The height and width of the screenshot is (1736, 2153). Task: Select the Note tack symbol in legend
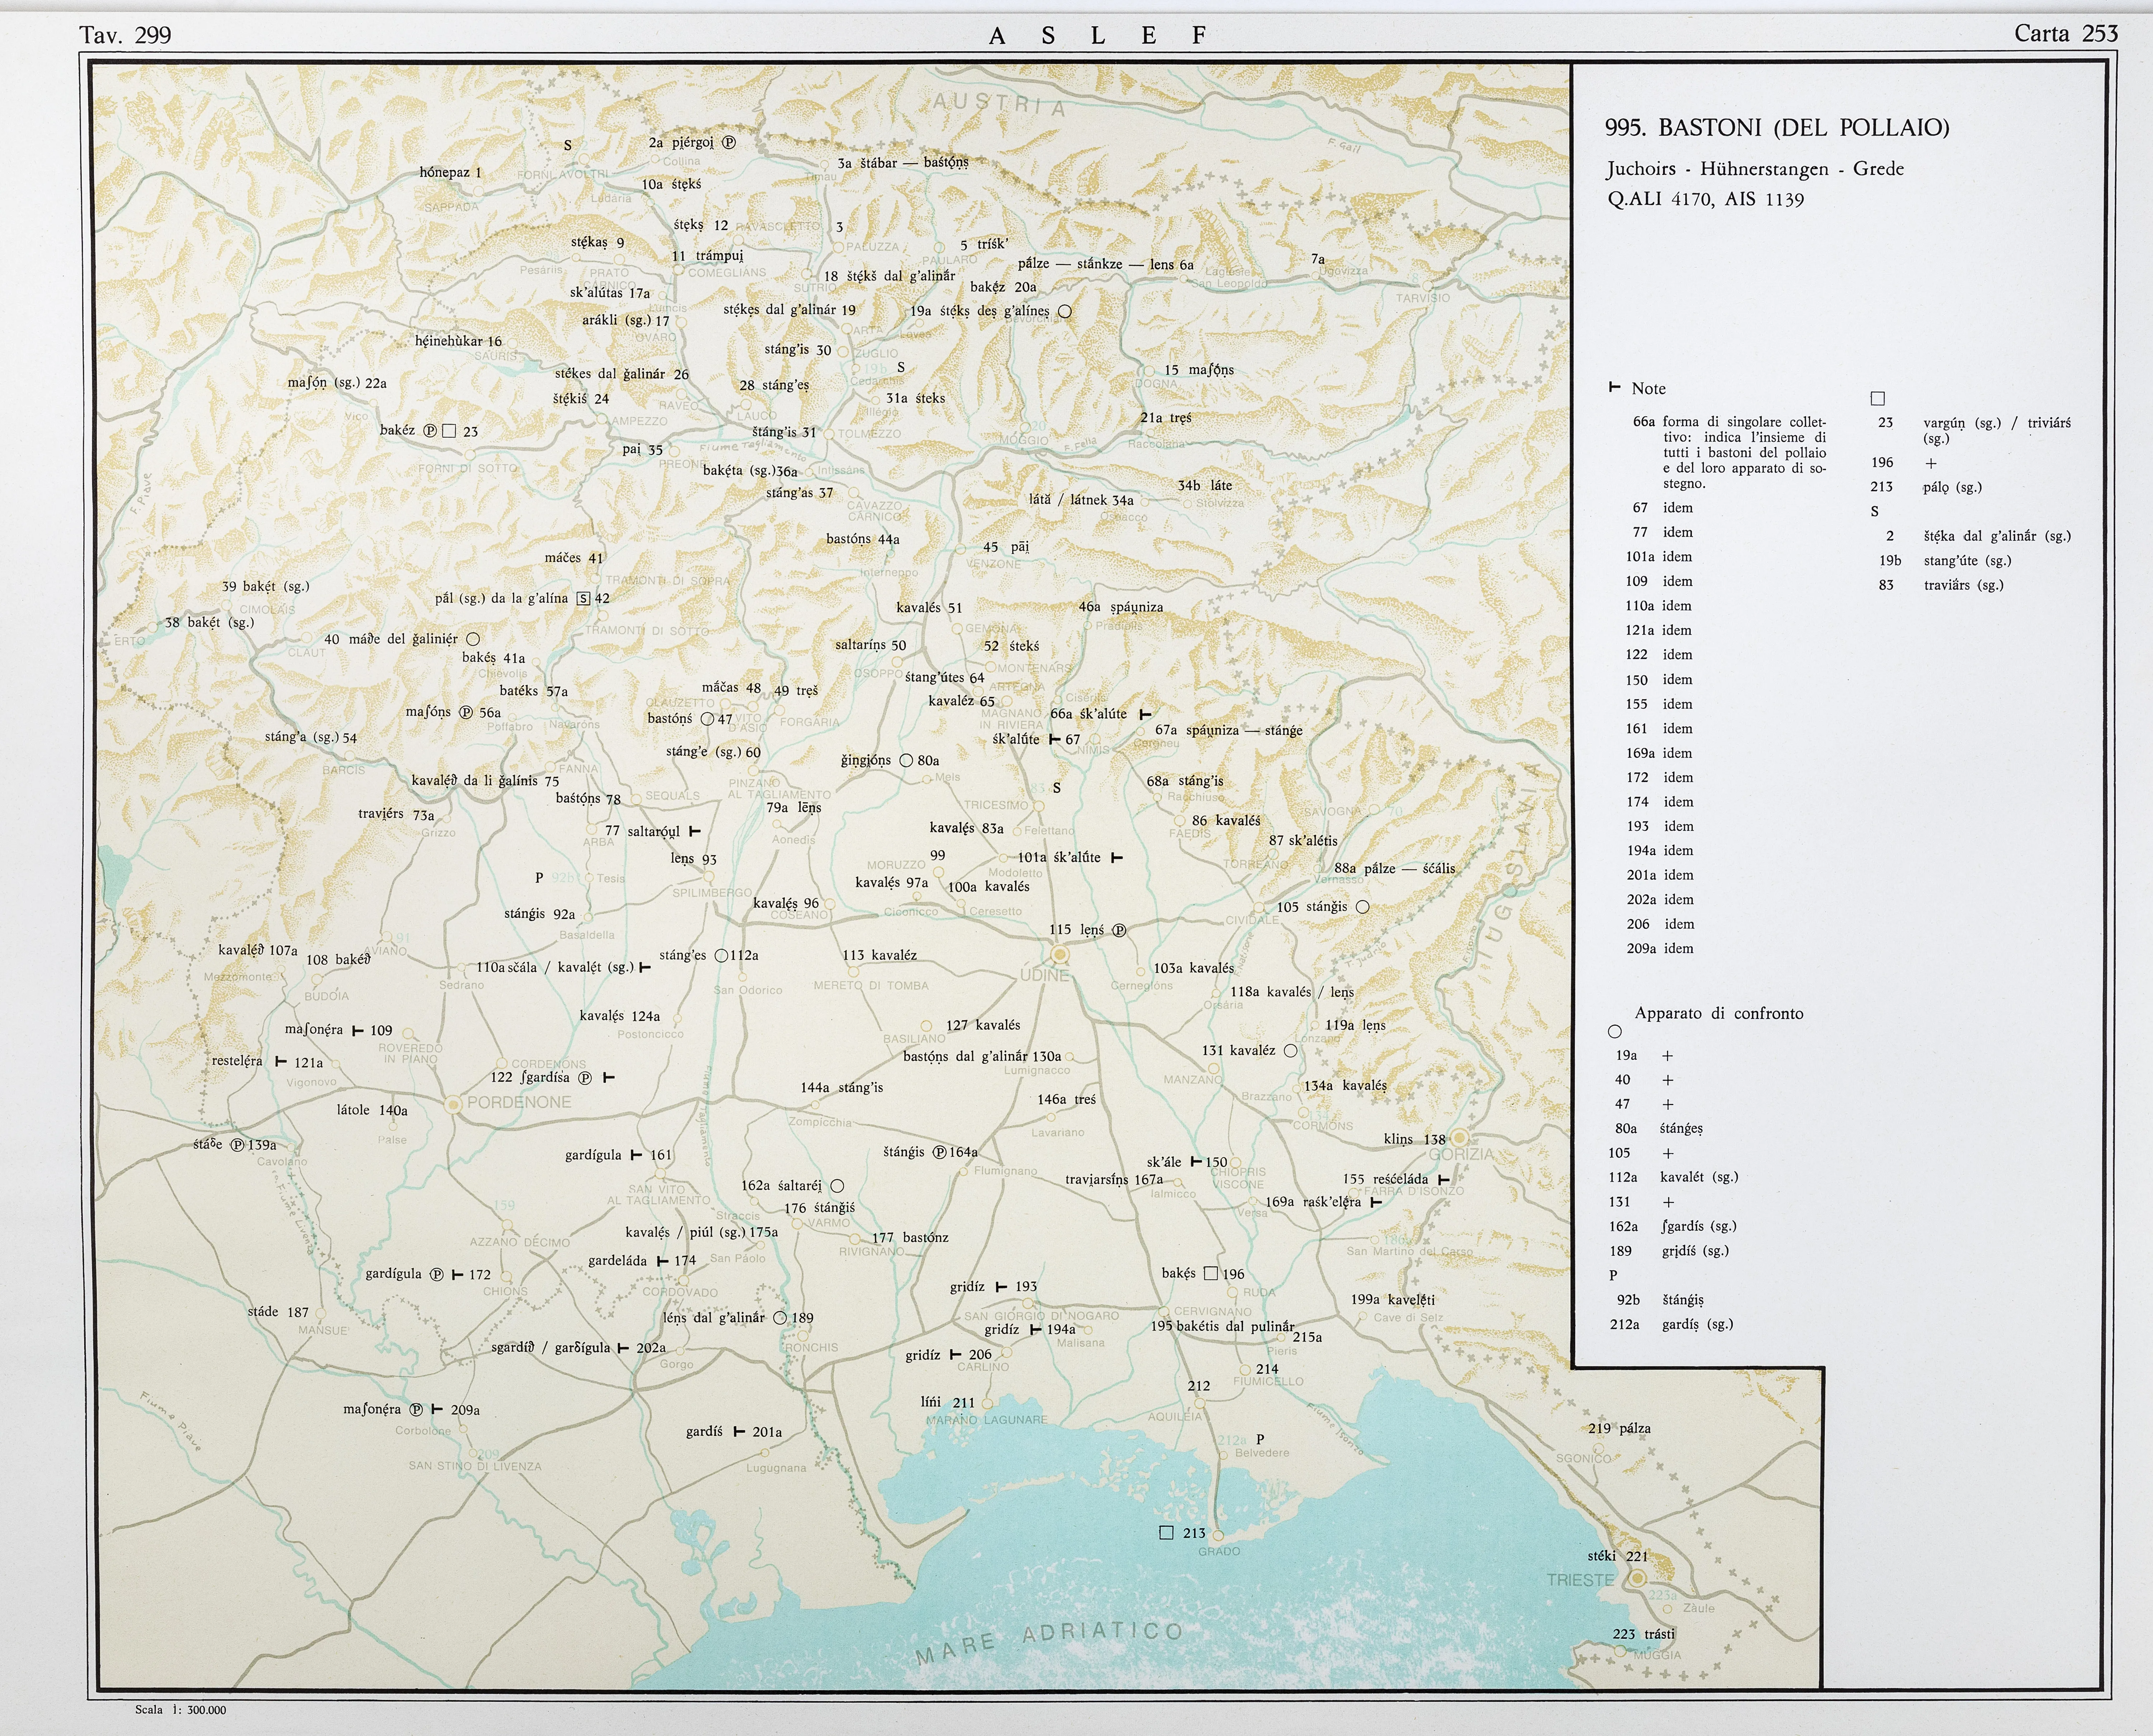coord(1613,387)
